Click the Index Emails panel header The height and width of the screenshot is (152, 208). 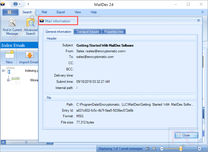19,45
